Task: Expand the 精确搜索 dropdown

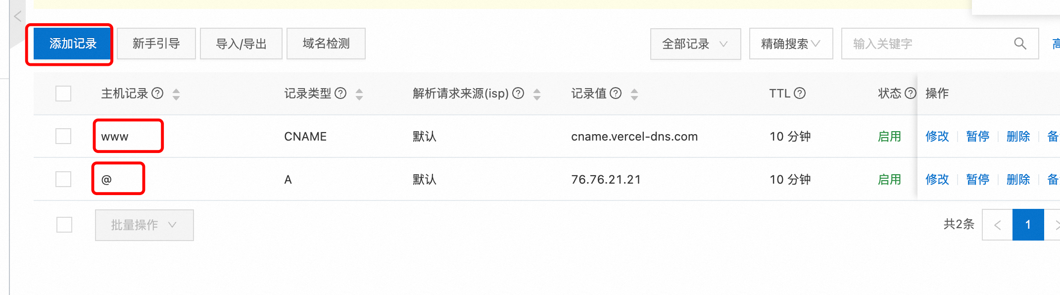Action: click(x=790, y=44)
